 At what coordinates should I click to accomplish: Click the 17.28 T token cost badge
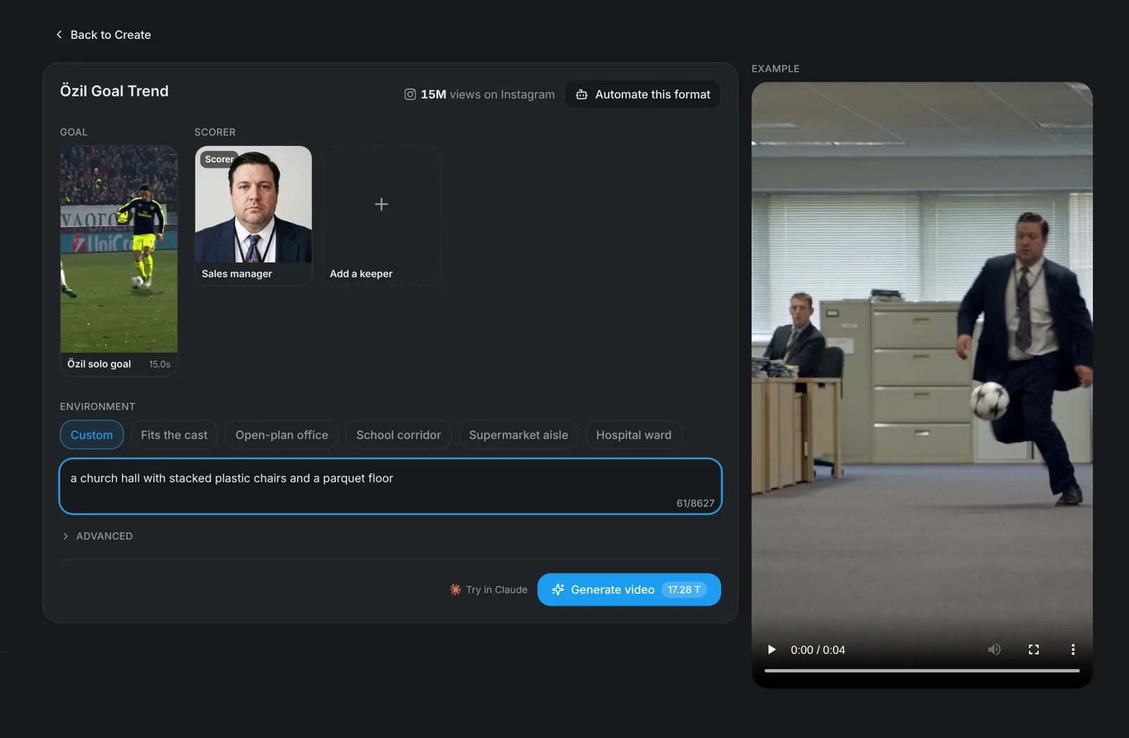(x=684, y=589)
